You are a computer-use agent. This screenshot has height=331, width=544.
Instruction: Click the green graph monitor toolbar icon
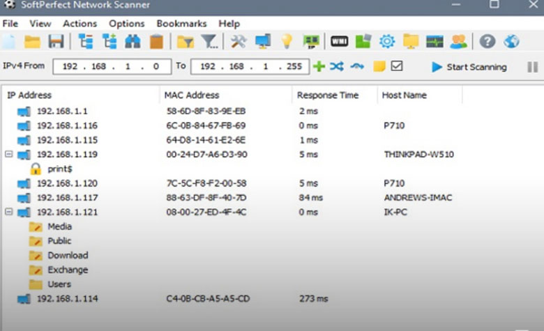(435, 42)
